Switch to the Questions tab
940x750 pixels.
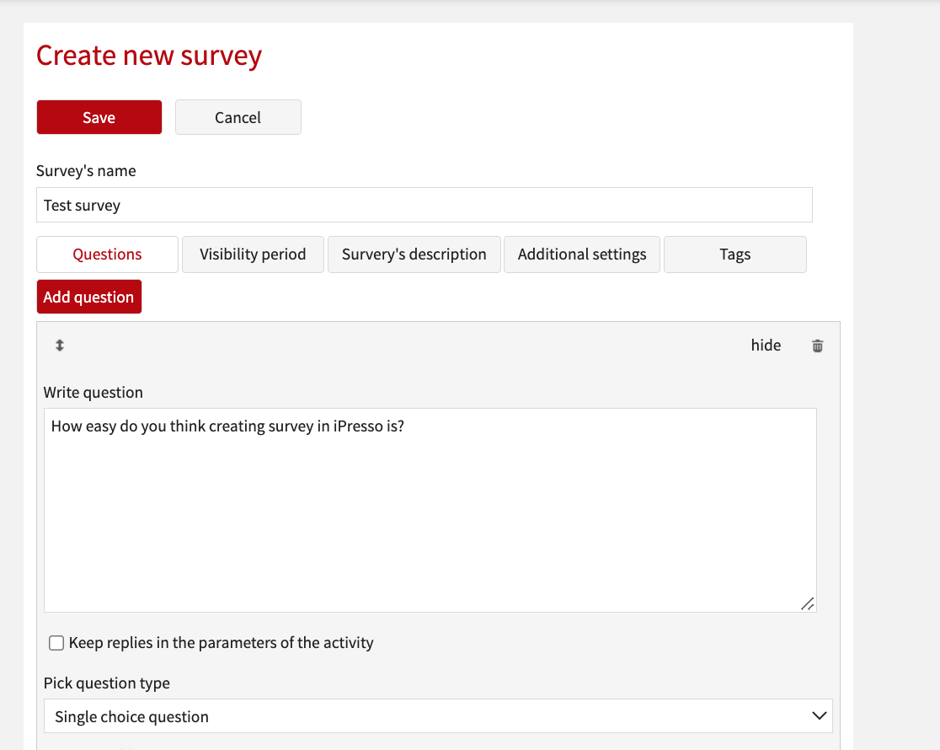click(x=107, y=254)
